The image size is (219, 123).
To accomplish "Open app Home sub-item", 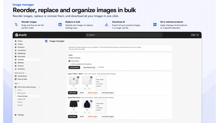I will point(19,90).
